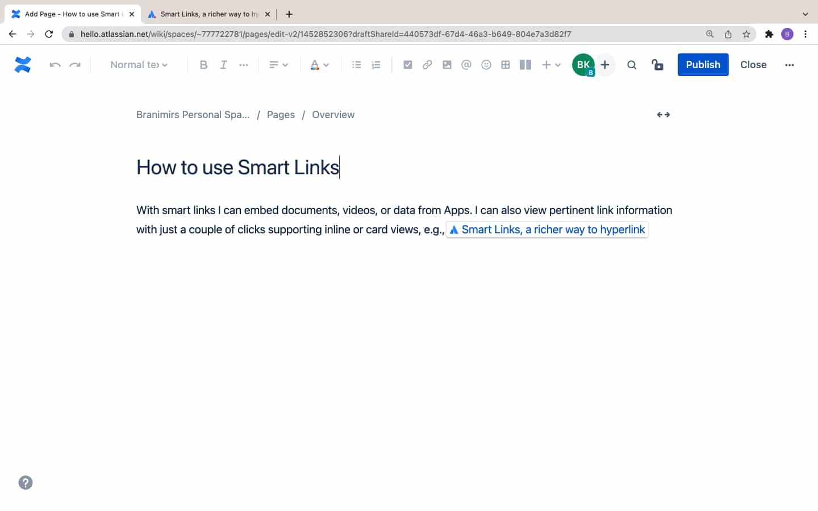This screenshot has height=511, width=818.
Task: Publish the page
Action: [x=703, y=65]
